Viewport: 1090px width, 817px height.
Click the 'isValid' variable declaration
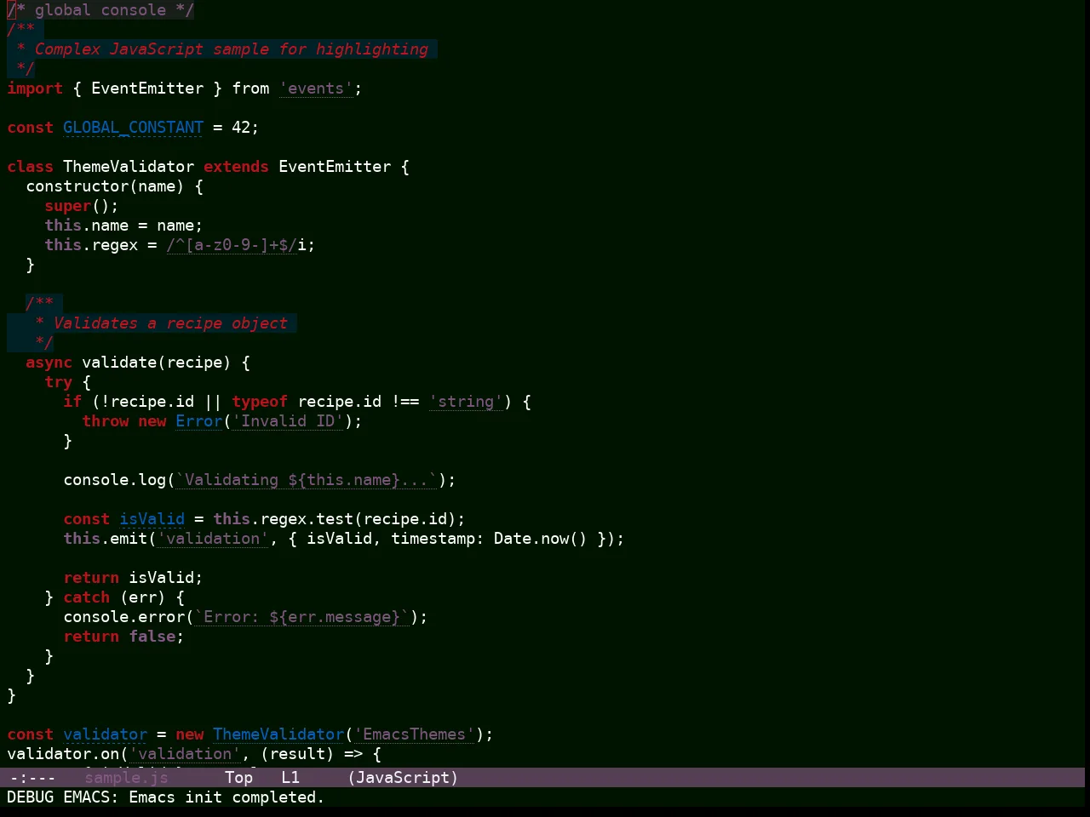click(152, 519)
